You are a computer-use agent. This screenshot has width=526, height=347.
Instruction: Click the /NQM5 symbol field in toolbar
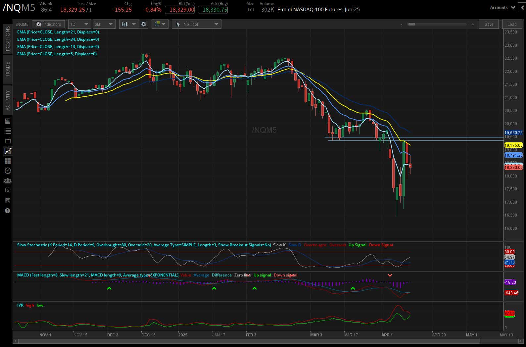coord(22,24)
